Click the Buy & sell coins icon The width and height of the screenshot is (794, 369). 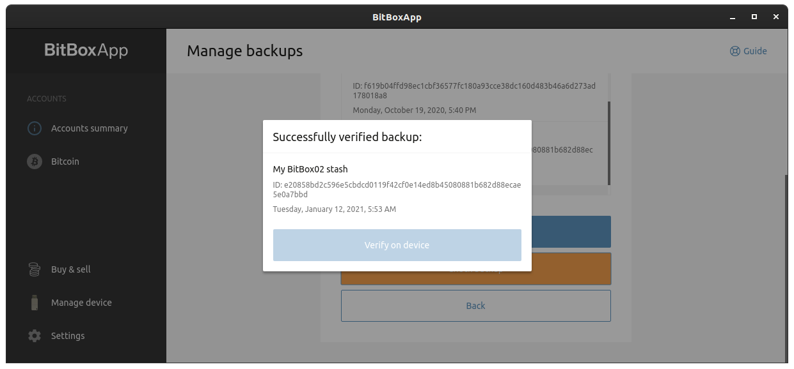pos(35,269)
